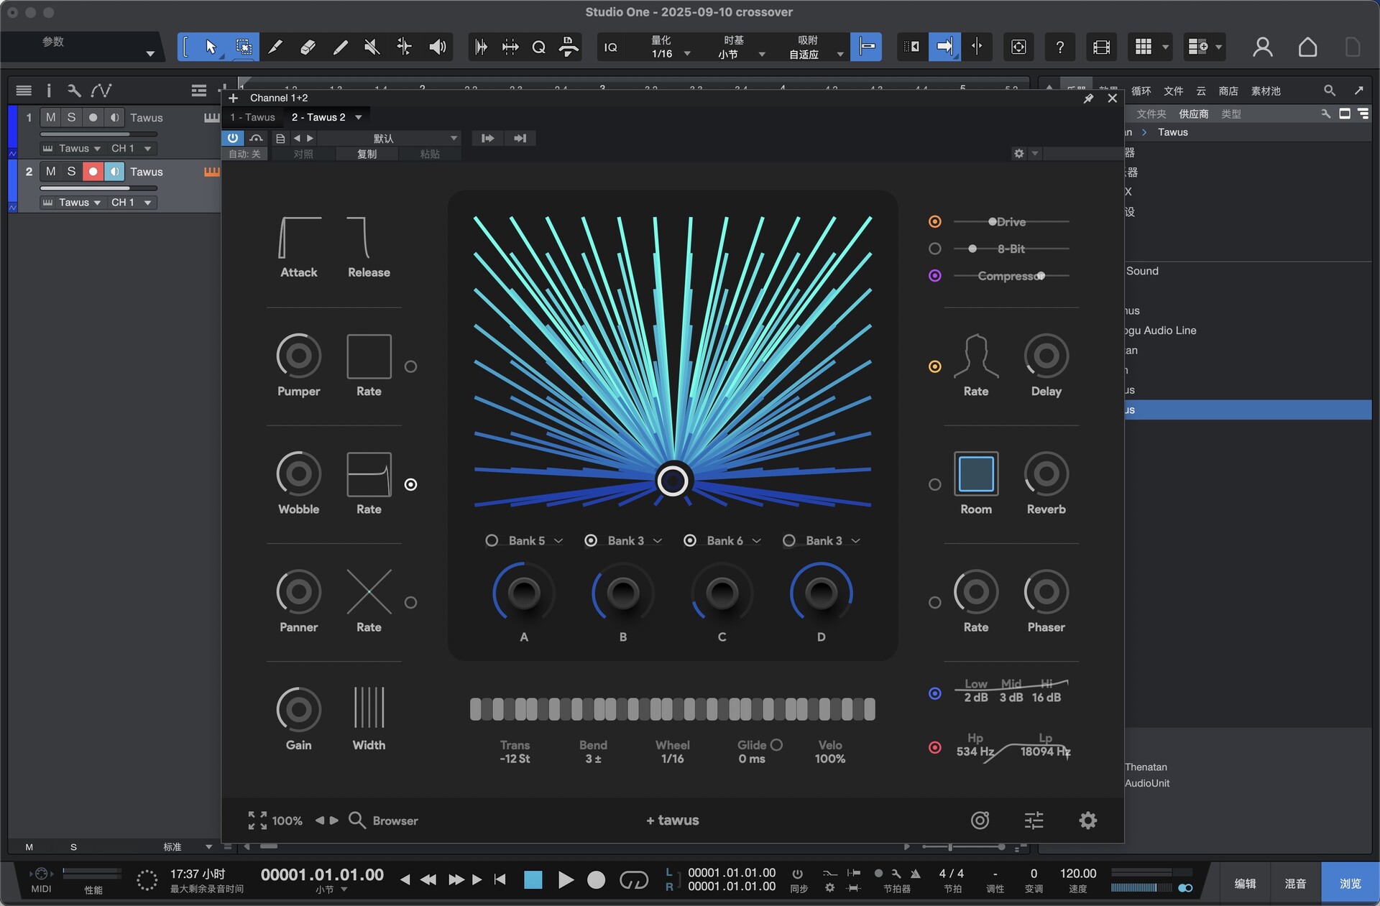Enable the Phaser toggle
This screenshot has width=1380, height=906.
point(934,602)
